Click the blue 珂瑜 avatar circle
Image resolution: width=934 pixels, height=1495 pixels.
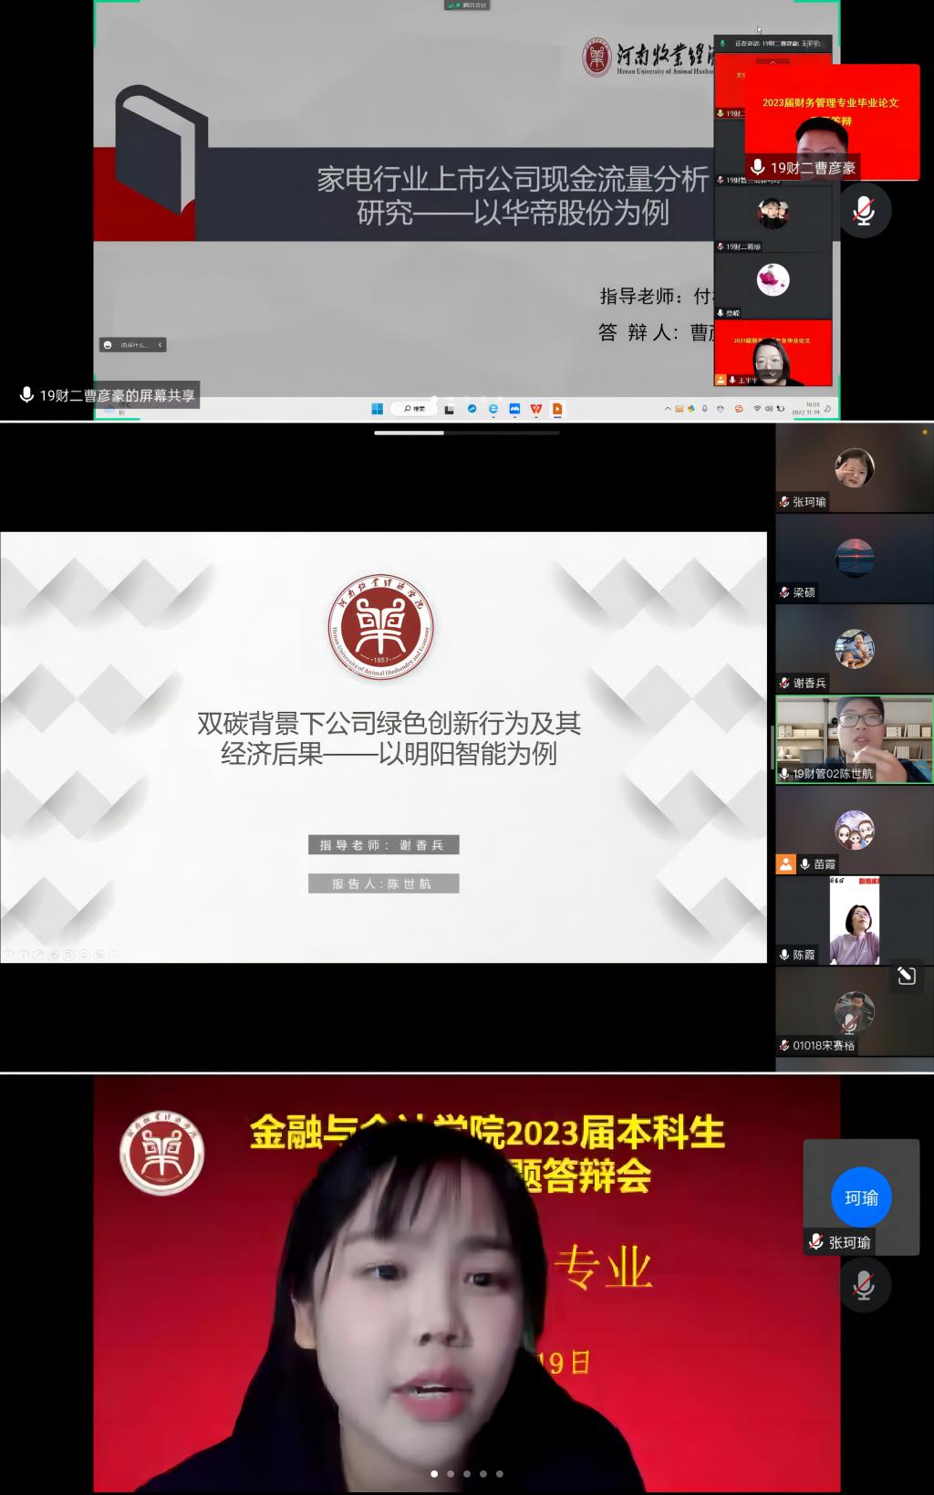click(x=861, y=1197)
